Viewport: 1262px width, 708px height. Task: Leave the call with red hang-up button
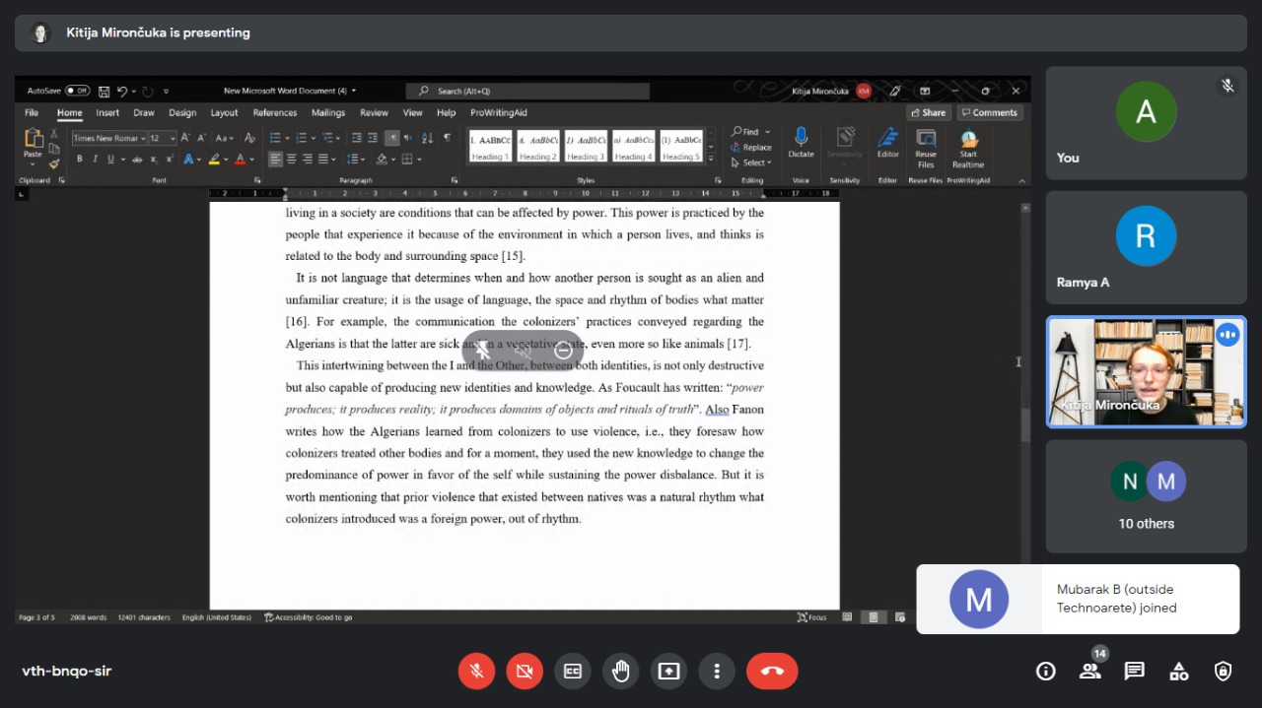click(772, 672)
